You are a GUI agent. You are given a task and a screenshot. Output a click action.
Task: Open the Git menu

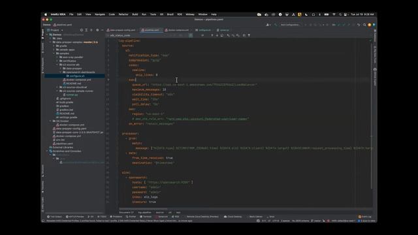pyautogui.click(x=161, y=14)
